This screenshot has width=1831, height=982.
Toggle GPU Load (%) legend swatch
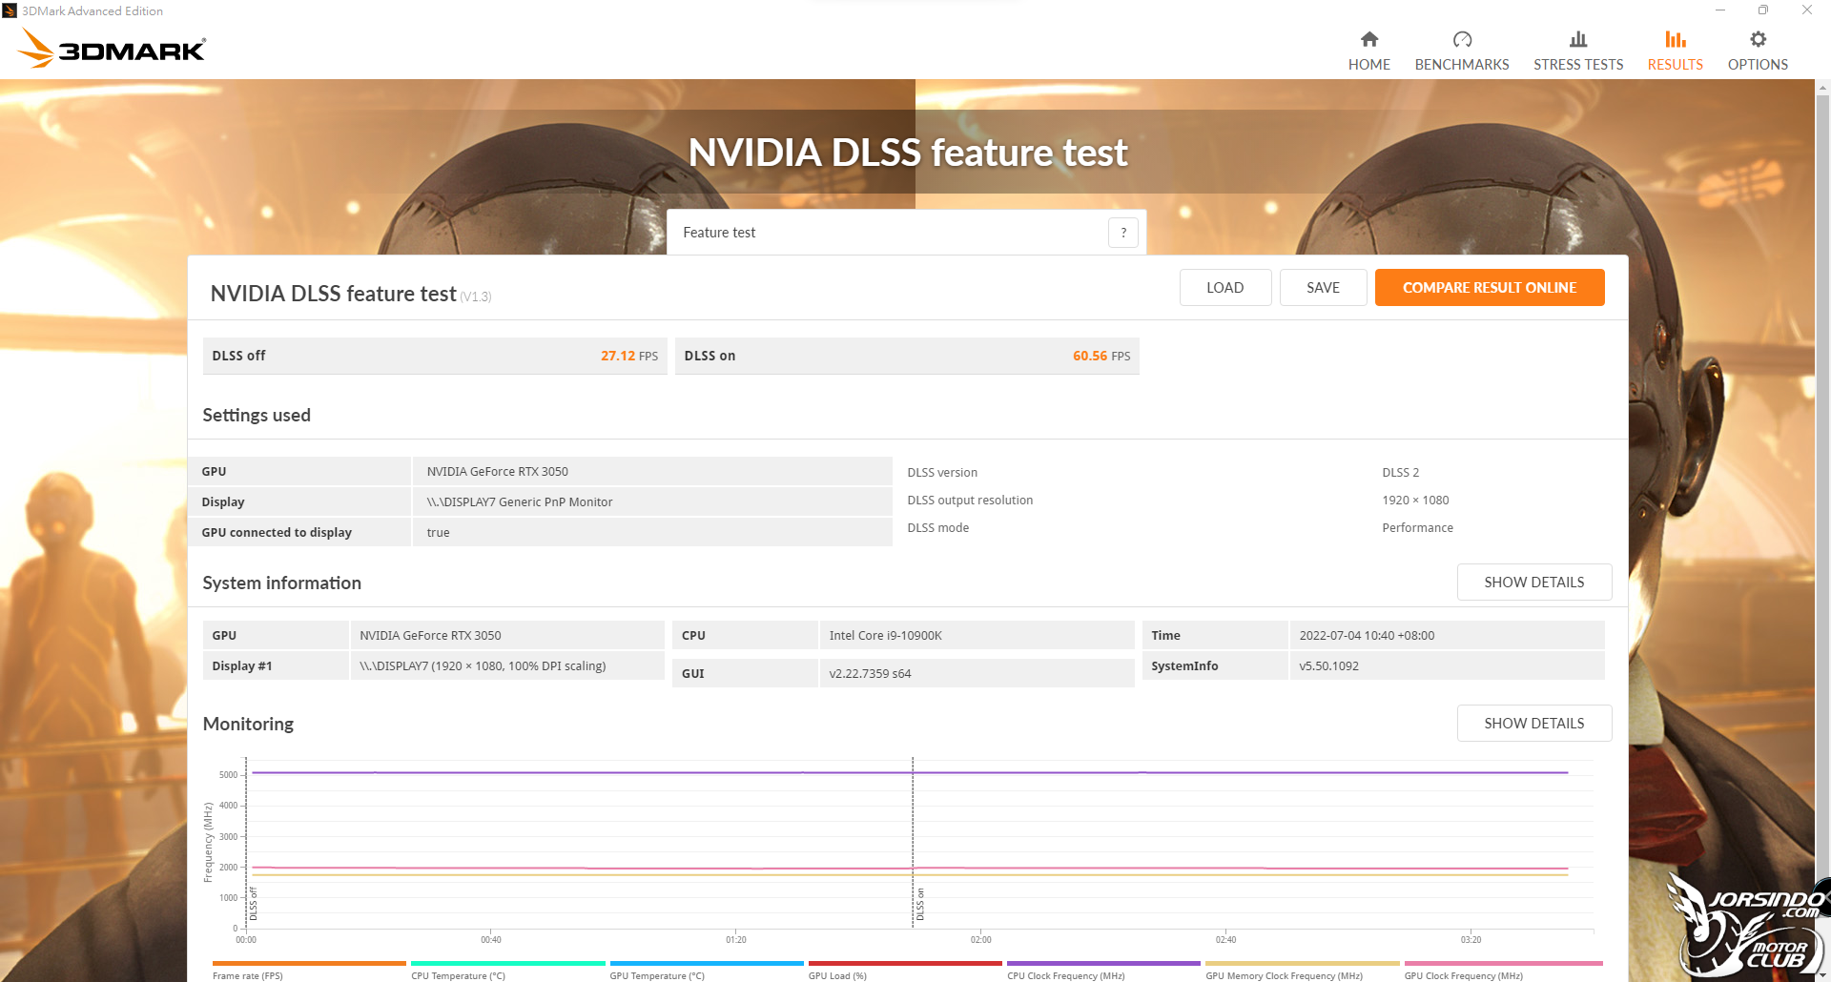point(905,964)
